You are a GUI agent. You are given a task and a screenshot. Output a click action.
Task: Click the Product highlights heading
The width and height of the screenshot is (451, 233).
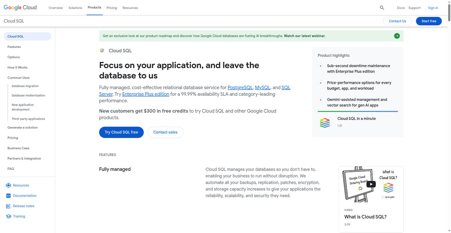[x=334, y=56]
